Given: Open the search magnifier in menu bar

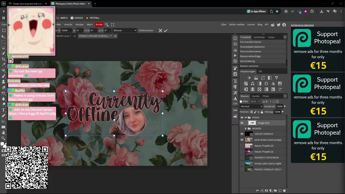Looking at the screenshot, I should coord(107,25).
